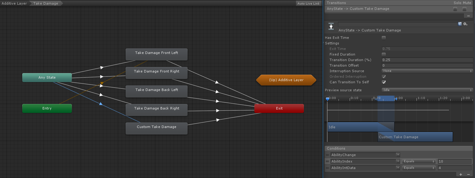Disable Can Transition To Self
This screenshot has height=178, width=475.
(384, 82)
